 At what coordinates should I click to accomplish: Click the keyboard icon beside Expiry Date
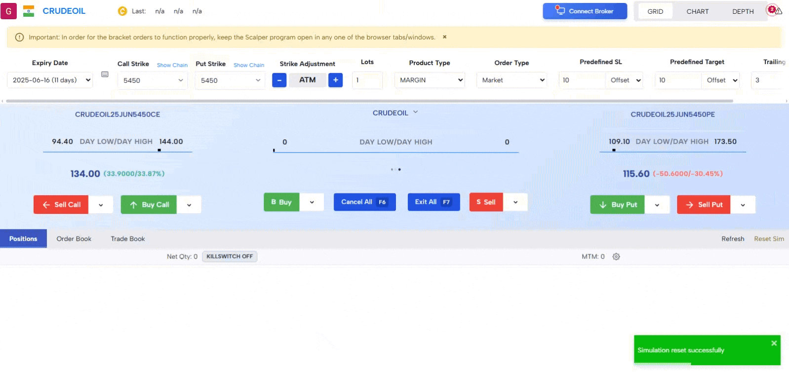105,75
